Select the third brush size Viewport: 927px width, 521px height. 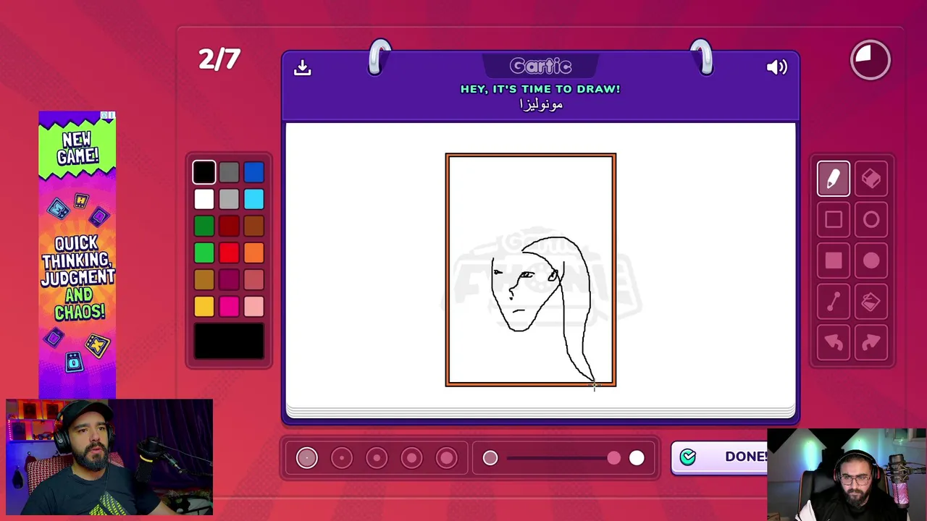point(377,457)
